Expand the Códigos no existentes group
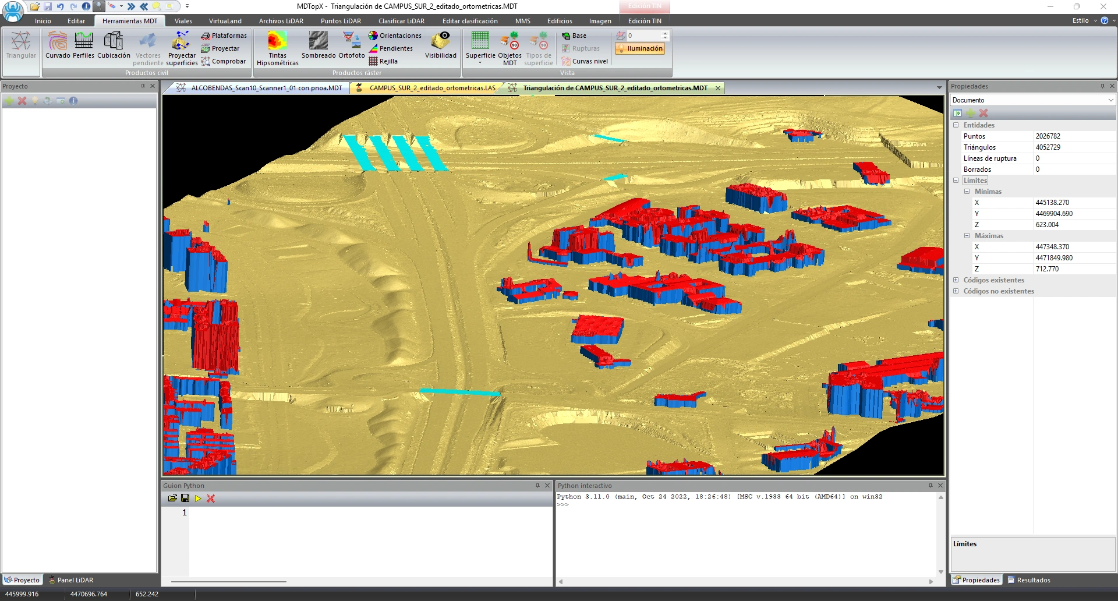 click(x=956, y=291)
